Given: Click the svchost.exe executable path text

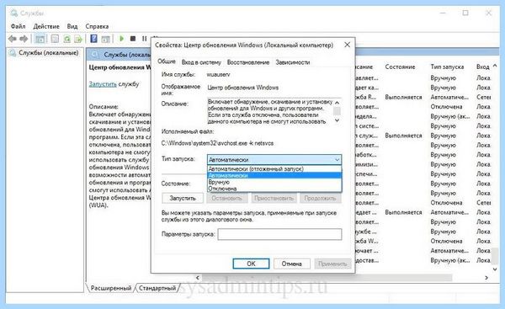Looking at the screenshot, I should [217, 143].
